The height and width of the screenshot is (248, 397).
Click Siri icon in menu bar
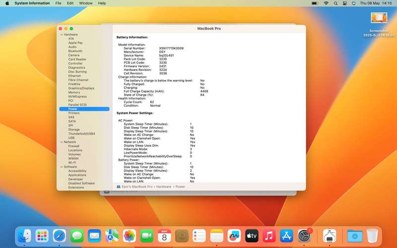click(354, 3)
